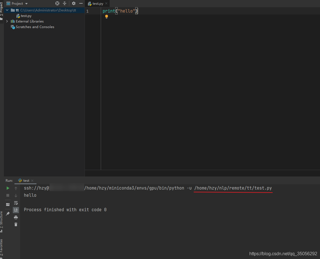Open the CSDN blog link
The image size is (320, 259).
coord(283,253)
